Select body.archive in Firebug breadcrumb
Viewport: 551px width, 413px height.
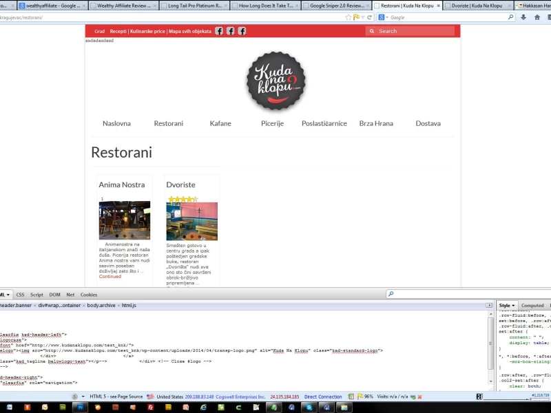point(101,305)
